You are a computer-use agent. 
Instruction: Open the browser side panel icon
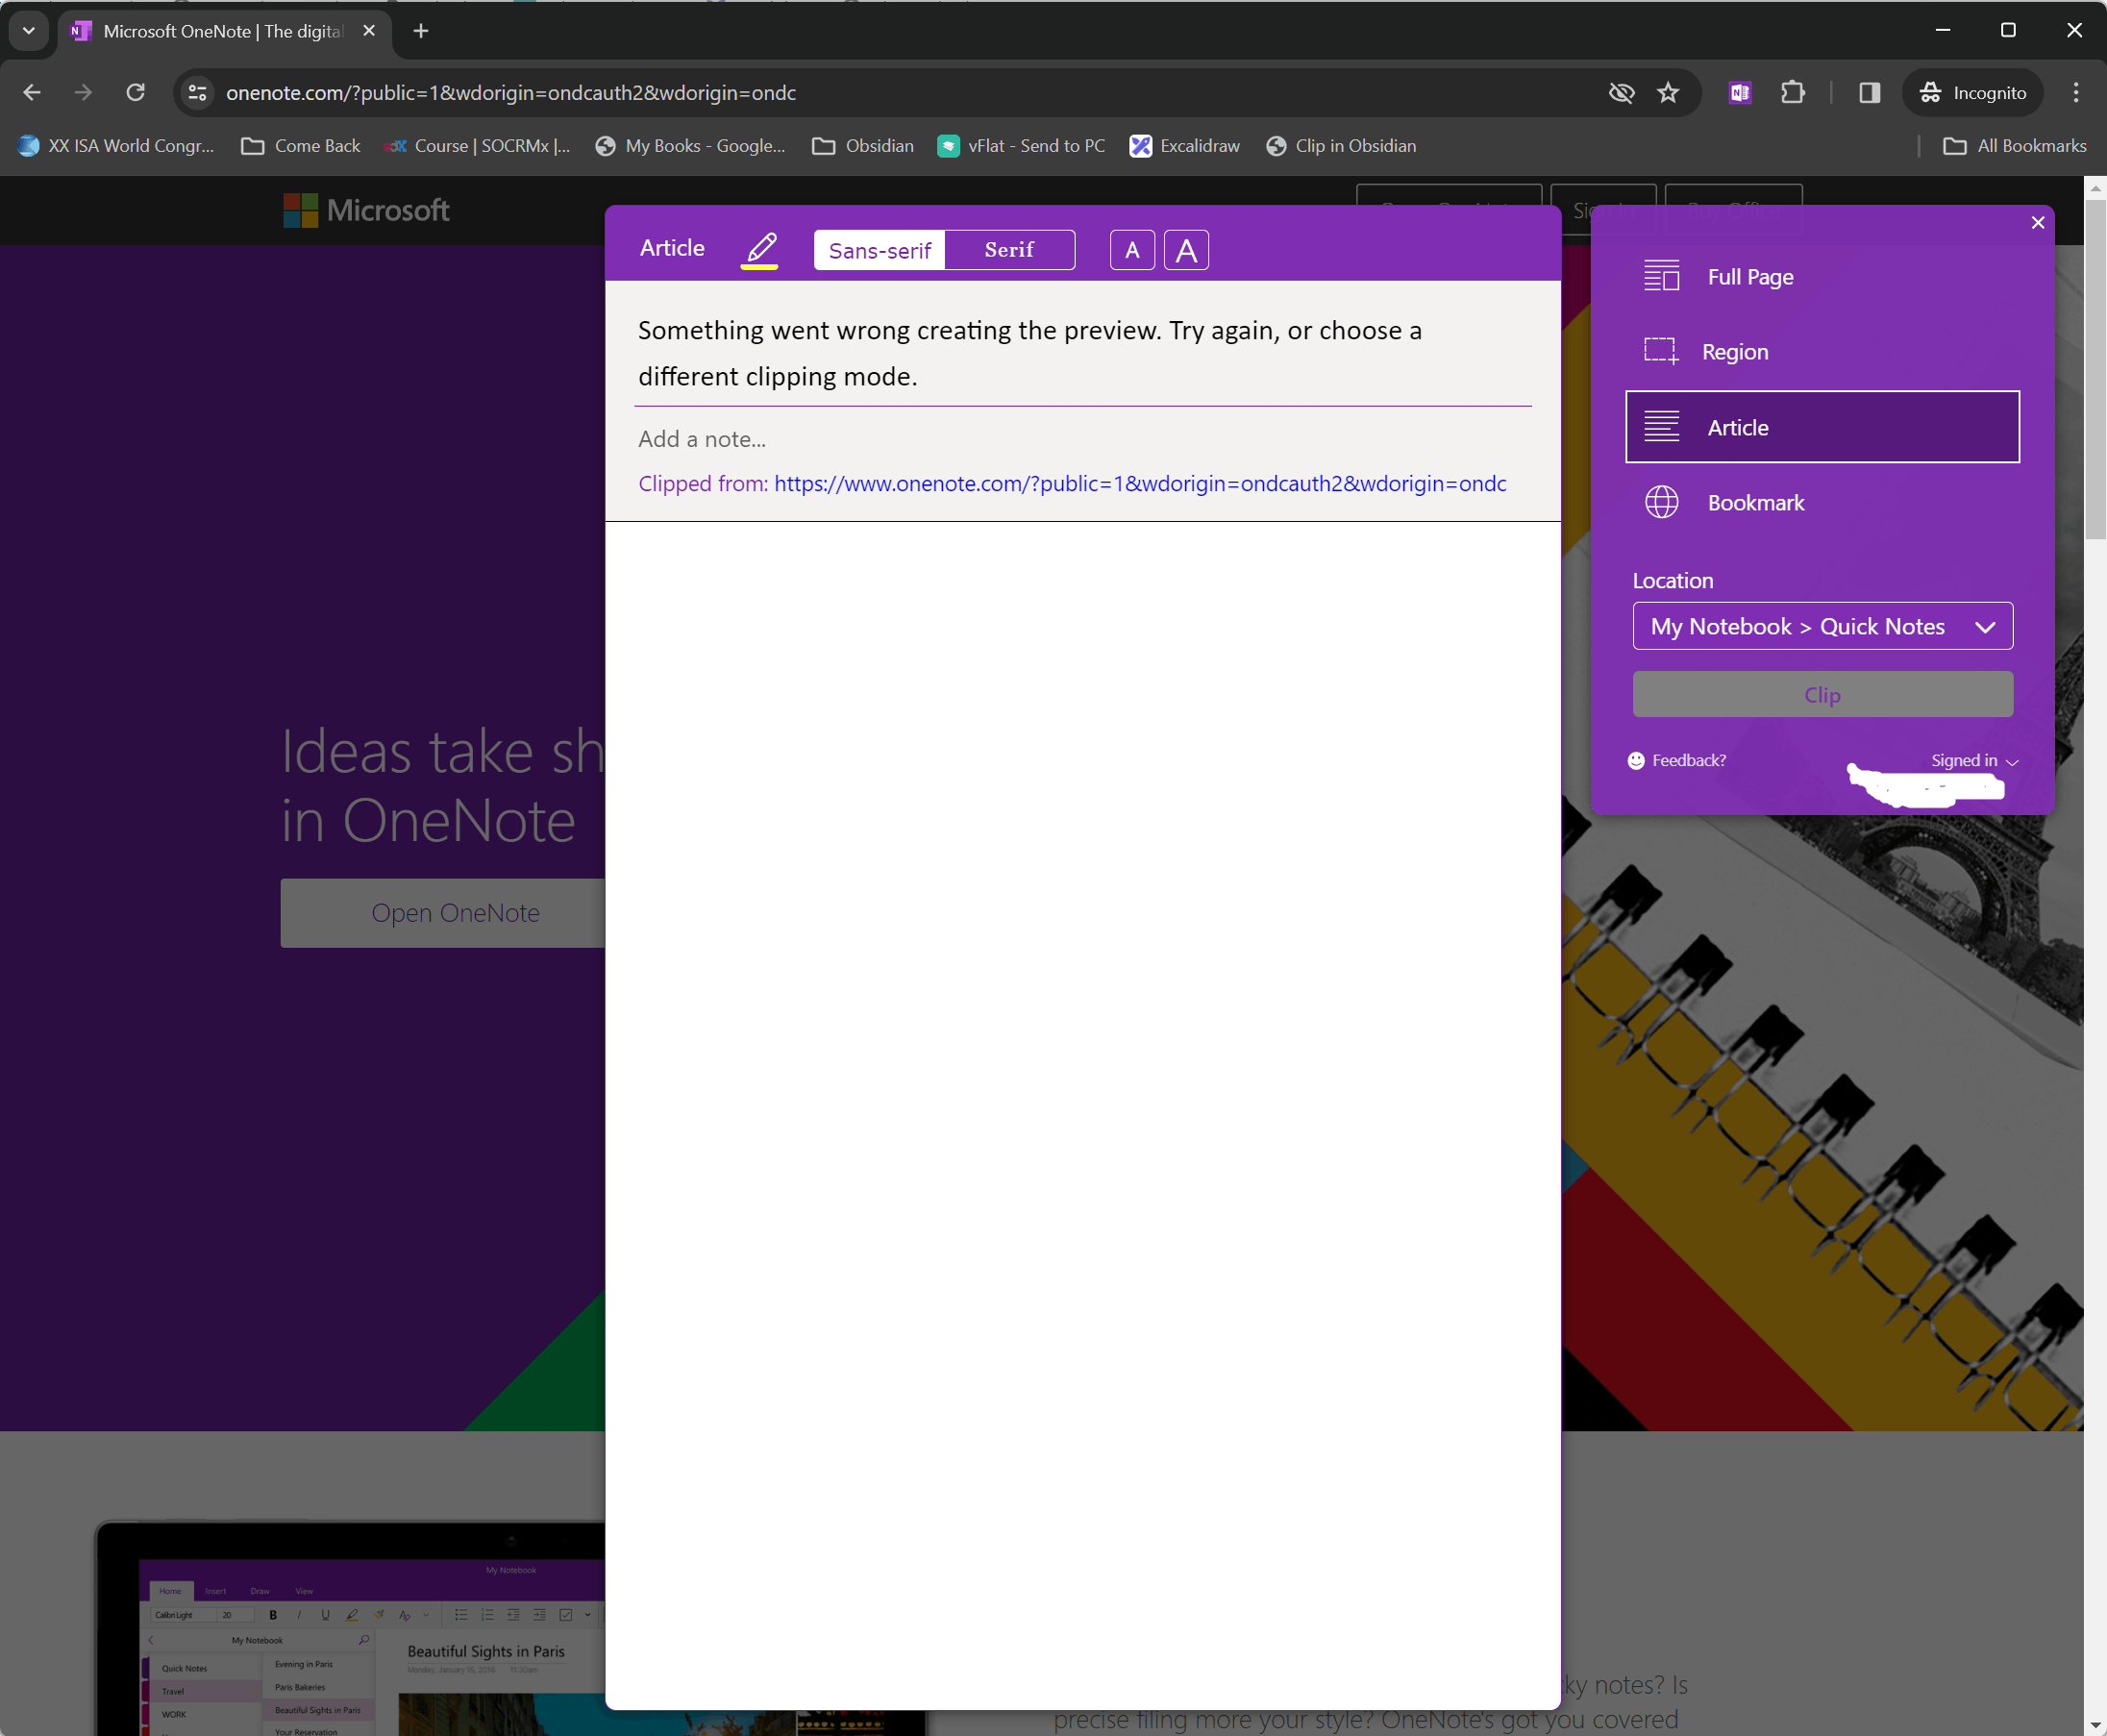point(1869,93)
